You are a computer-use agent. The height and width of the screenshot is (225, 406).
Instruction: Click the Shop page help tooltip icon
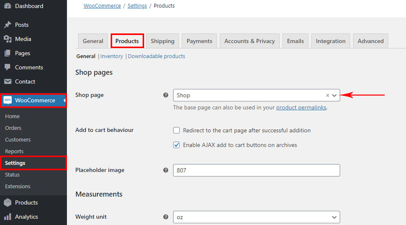166,95
